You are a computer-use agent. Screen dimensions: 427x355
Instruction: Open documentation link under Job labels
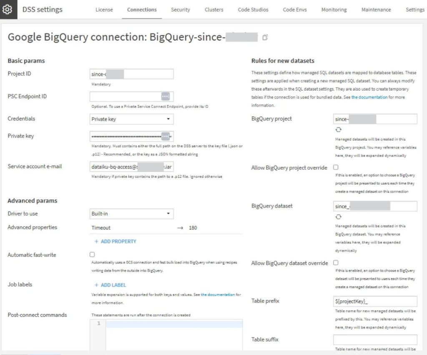pyautogui.click(x=218, y=295)
